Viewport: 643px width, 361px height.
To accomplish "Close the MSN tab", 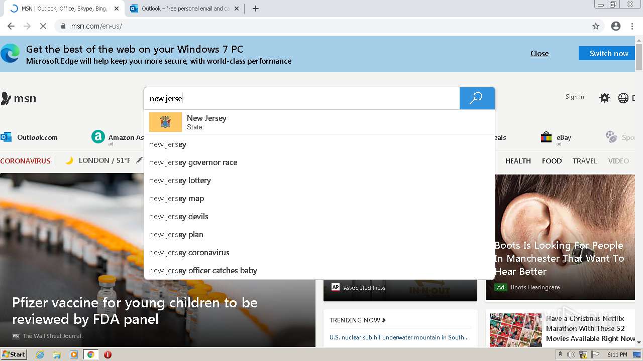I will pos(116,9).
